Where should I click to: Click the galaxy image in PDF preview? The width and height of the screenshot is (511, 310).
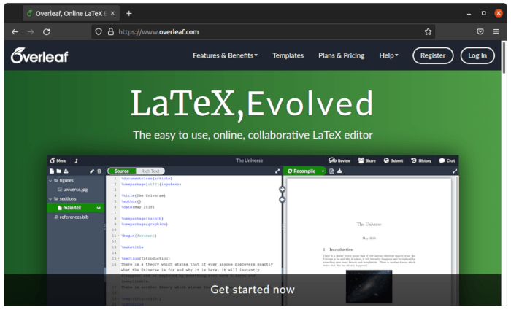coord(369,287)
